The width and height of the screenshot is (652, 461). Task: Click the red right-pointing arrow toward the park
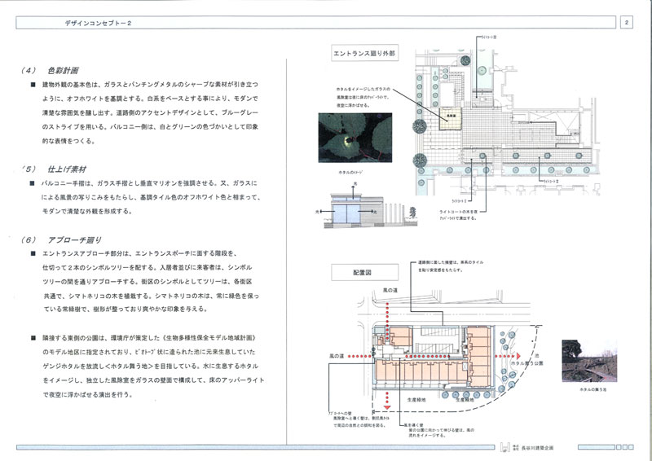pyautogui.click(x=508, y=357)
